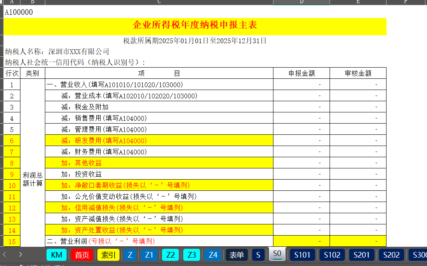Image resolution: width=427 pixels, height=266 pixels.
Task: Select 减：管理费用 item cell
Action: [x=159, y=129]
